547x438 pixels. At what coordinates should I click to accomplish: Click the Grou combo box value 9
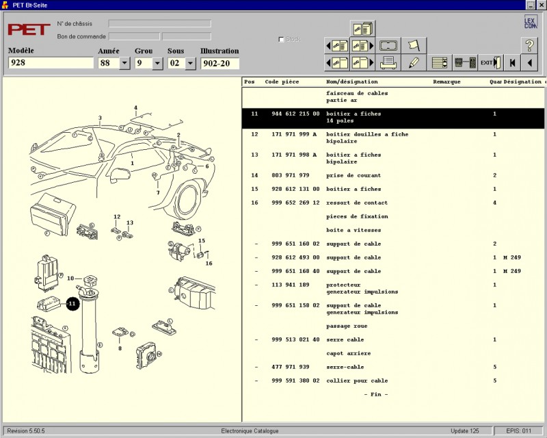pos(144,63)
